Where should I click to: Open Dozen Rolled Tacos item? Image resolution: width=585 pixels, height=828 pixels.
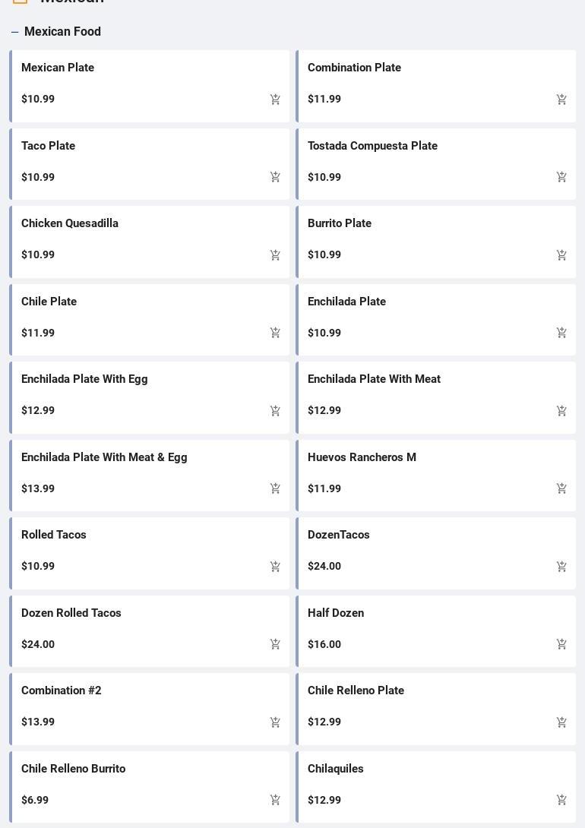71,613
